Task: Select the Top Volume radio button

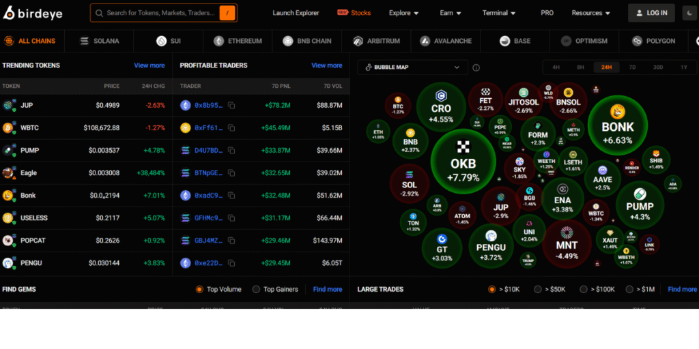Action: tap(199, 289)
